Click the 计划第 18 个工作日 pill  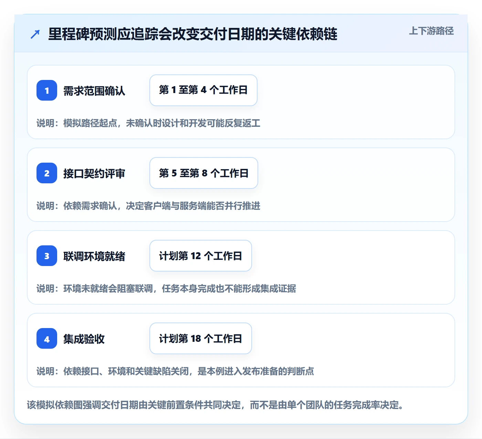tap(201, 338)
